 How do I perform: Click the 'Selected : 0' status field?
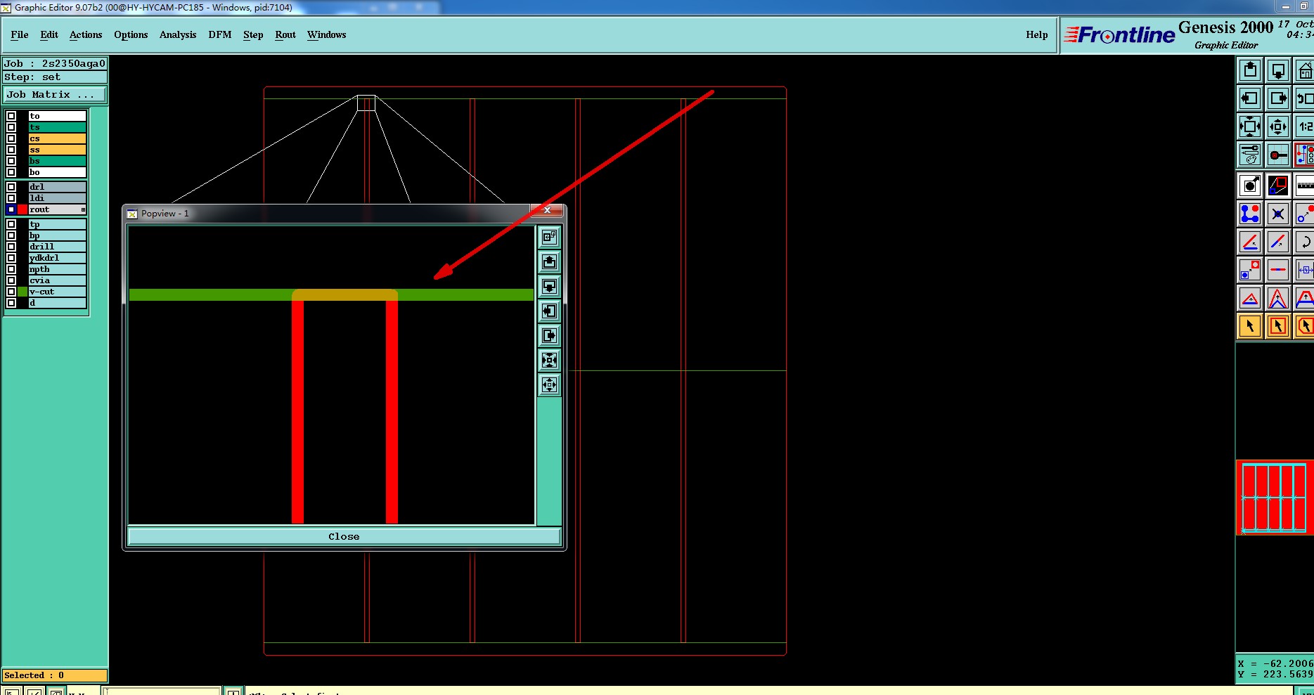(x=55, y=675)
